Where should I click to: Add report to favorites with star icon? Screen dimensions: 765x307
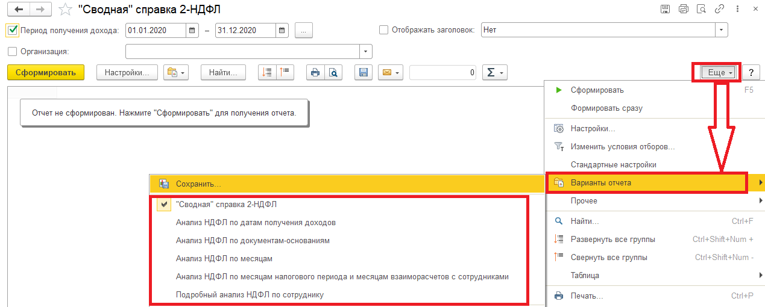(x=65, y=9)
